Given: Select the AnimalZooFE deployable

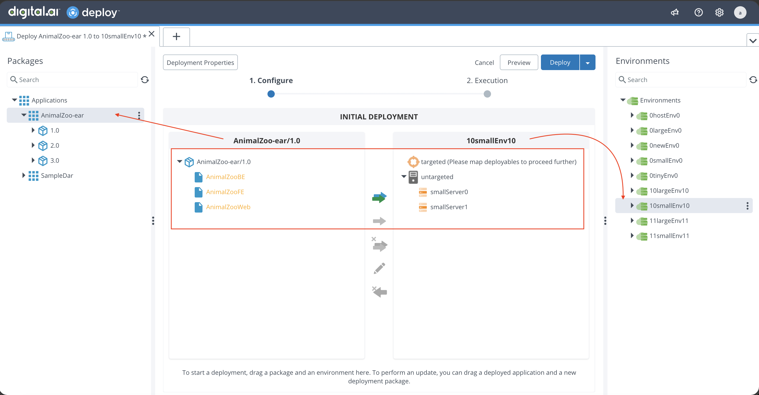Looking at the screenshot, I should click(x=225, y=192).
